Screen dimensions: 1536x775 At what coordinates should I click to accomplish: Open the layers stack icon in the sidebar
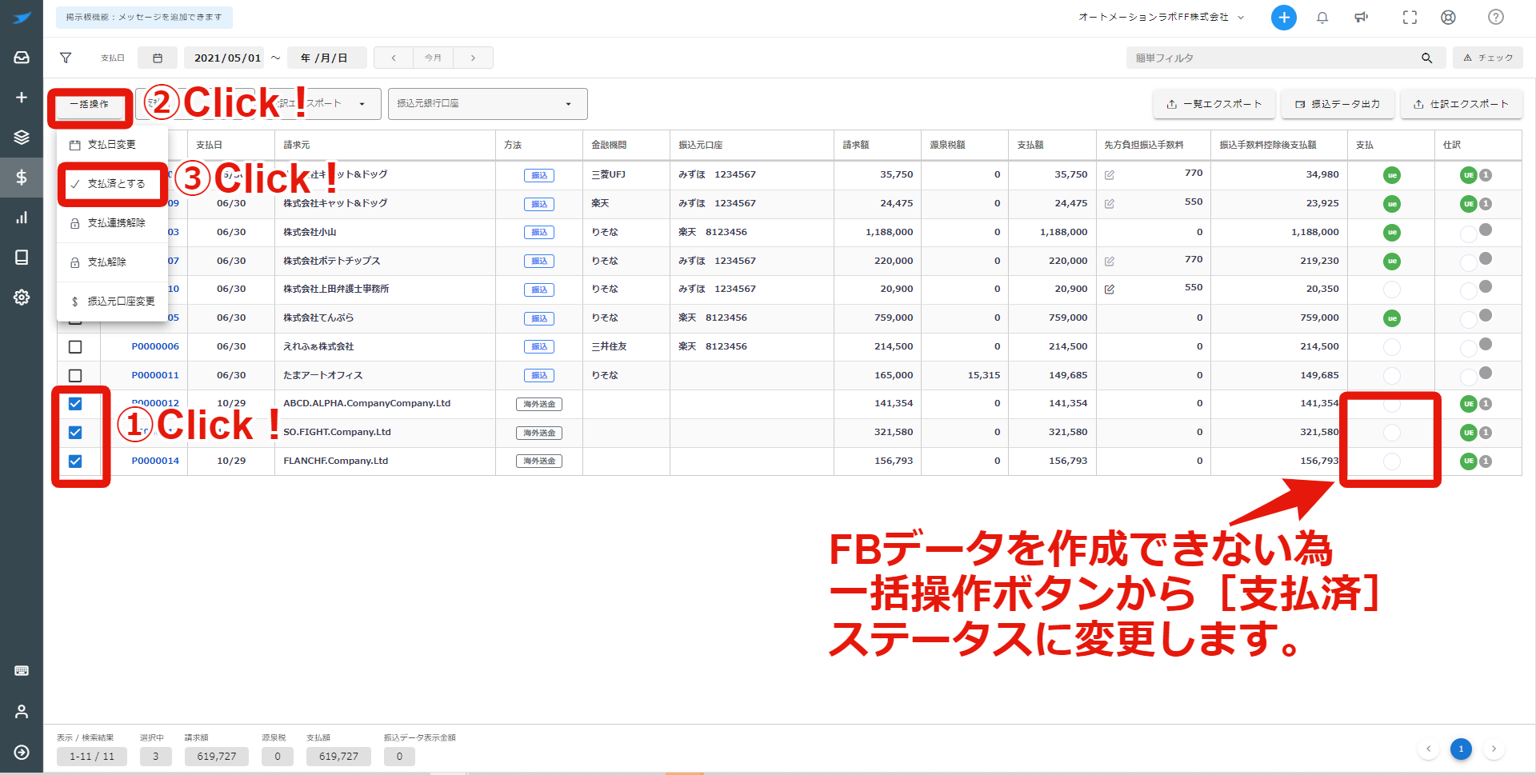(22, 138)
